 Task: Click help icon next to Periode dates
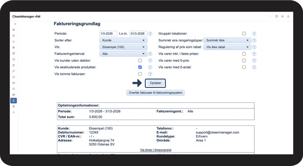pos(150,33)
